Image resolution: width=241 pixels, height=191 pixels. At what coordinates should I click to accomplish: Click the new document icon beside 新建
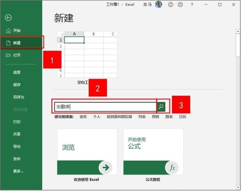click(x=9, y=43)
